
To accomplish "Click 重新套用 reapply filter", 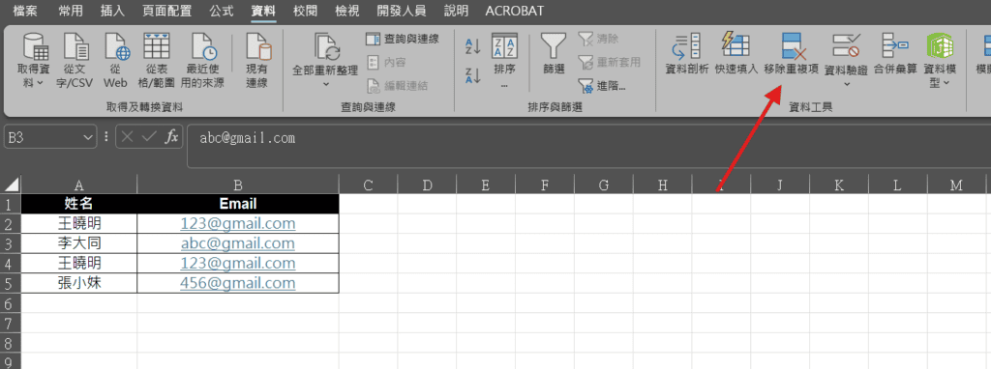I will click(x=610, y=62).
